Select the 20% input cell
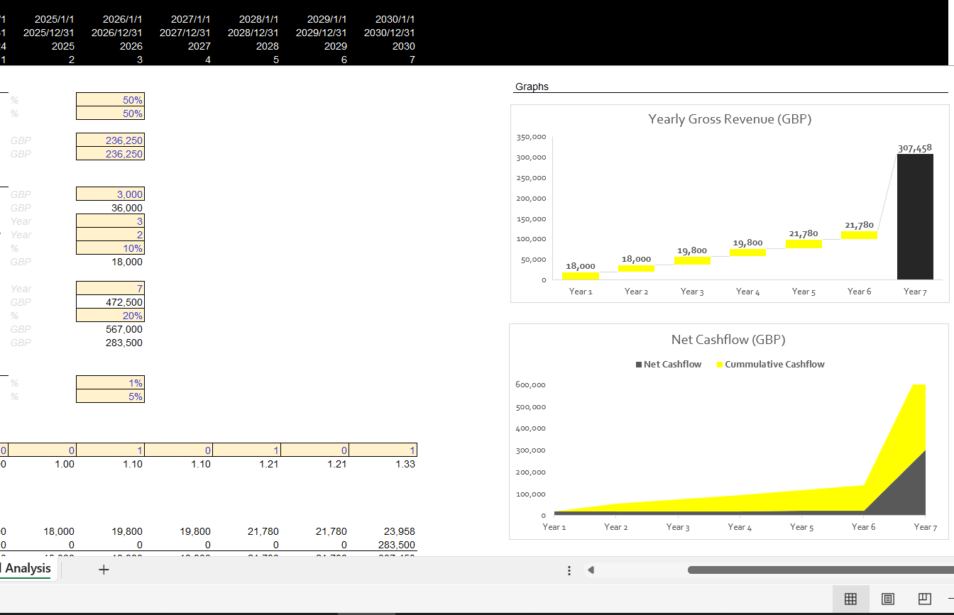 coord(110,316)
